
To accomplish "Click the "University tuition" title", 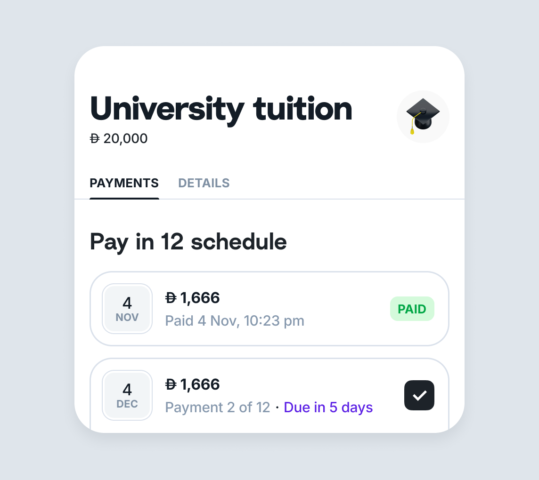I will click(220, 109).
